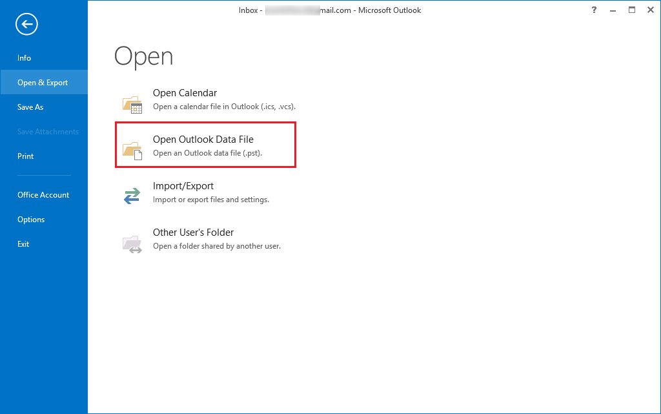Viewport: 661px width, 414px height.
Task: Click the Open Calendar title
Action: click(x=185, y=93)
